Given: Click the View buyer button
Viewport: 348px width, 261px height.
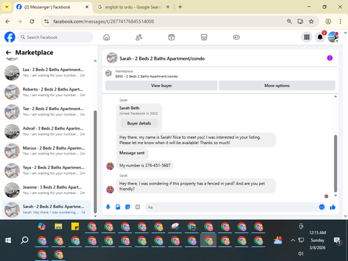Looking at the screenshot, I should (x=161, y=86).
